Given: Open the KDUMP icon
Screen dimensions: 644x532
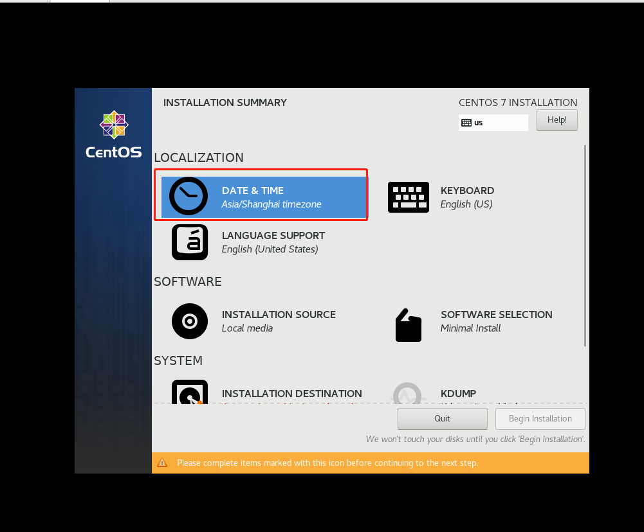Looking at the screenshot, I should click(x=407, y=393).
